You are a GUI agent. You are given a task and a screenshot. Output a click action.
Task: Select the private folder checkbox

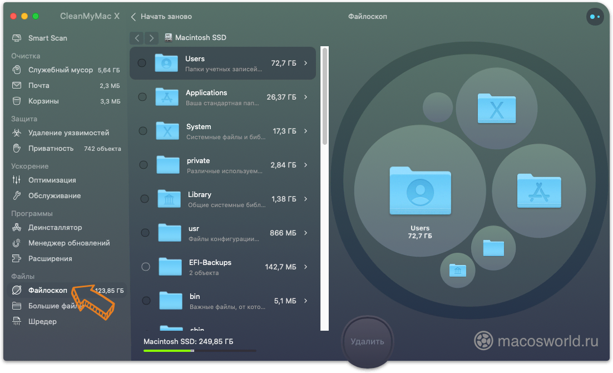pos(144,165)
